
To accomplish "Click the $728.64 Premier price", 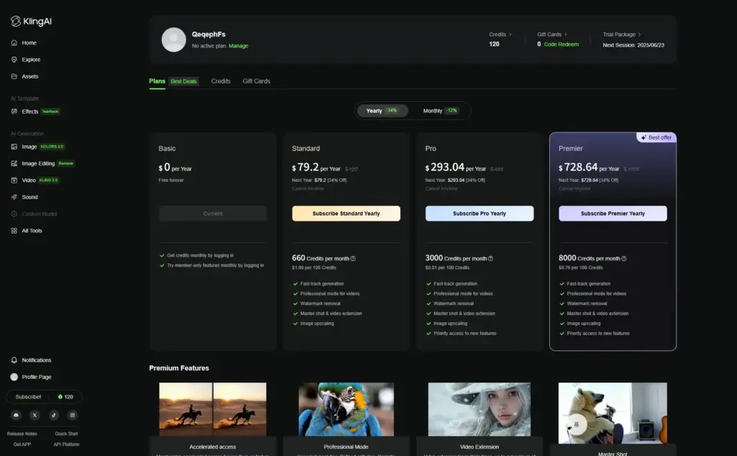I will [x=578, y=167].
